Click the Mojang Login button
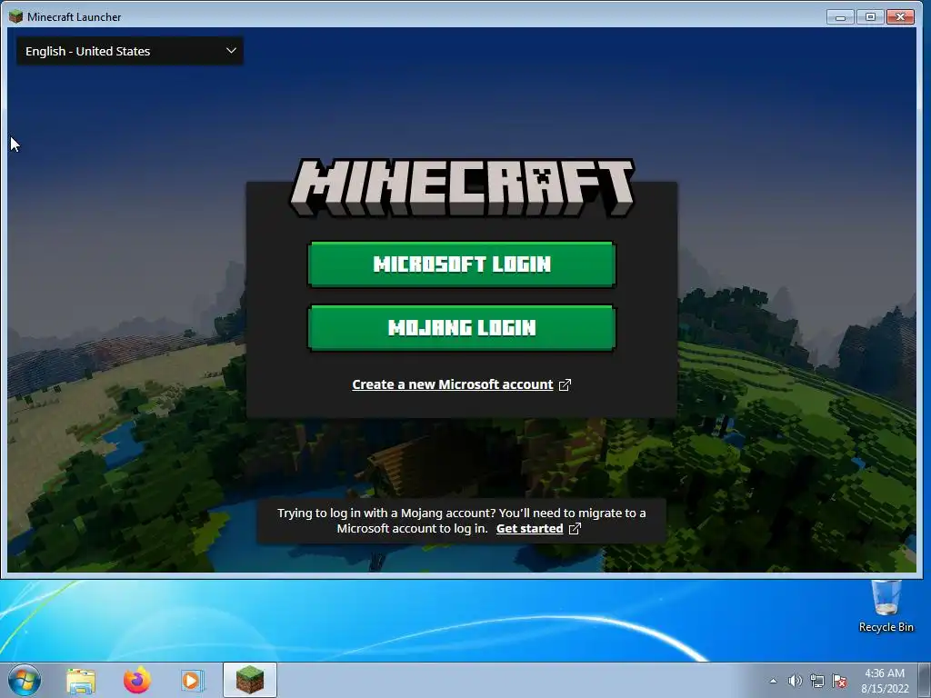 461,327
